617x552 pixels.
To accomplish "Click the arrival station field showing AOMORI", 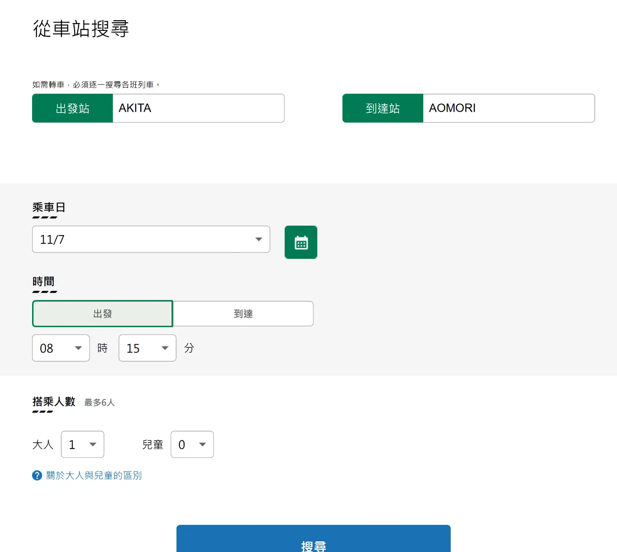I will click(508, 108).
